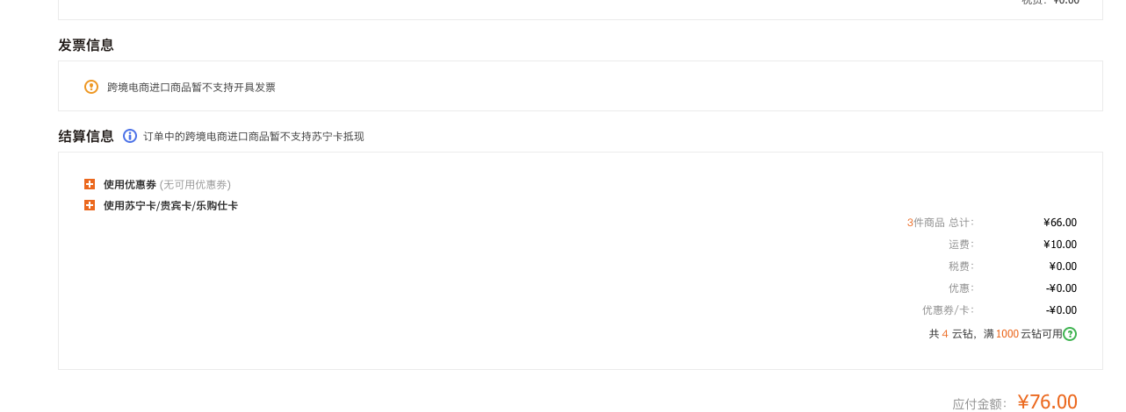Click the 发票信息 section heading
Screen dimensions: 1126x412
[x=86, y=45]
